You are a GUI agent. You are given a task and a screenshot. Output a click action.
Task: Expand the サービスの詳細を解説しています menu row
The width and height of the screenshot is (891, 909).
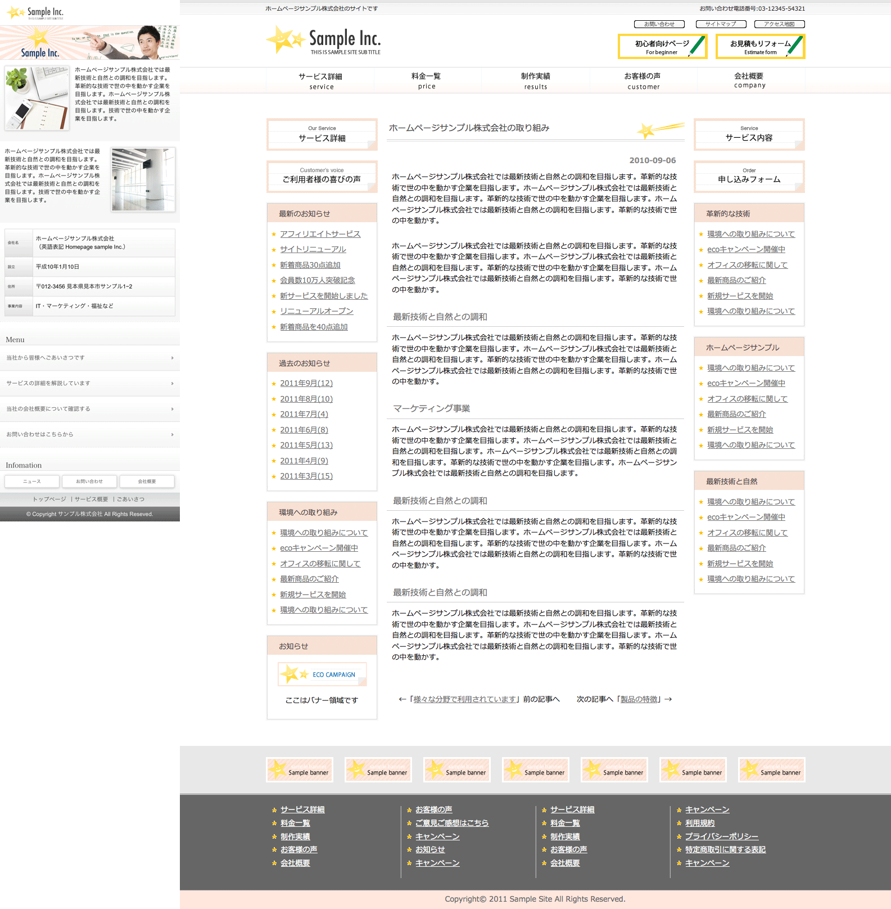tap(90, 384)
